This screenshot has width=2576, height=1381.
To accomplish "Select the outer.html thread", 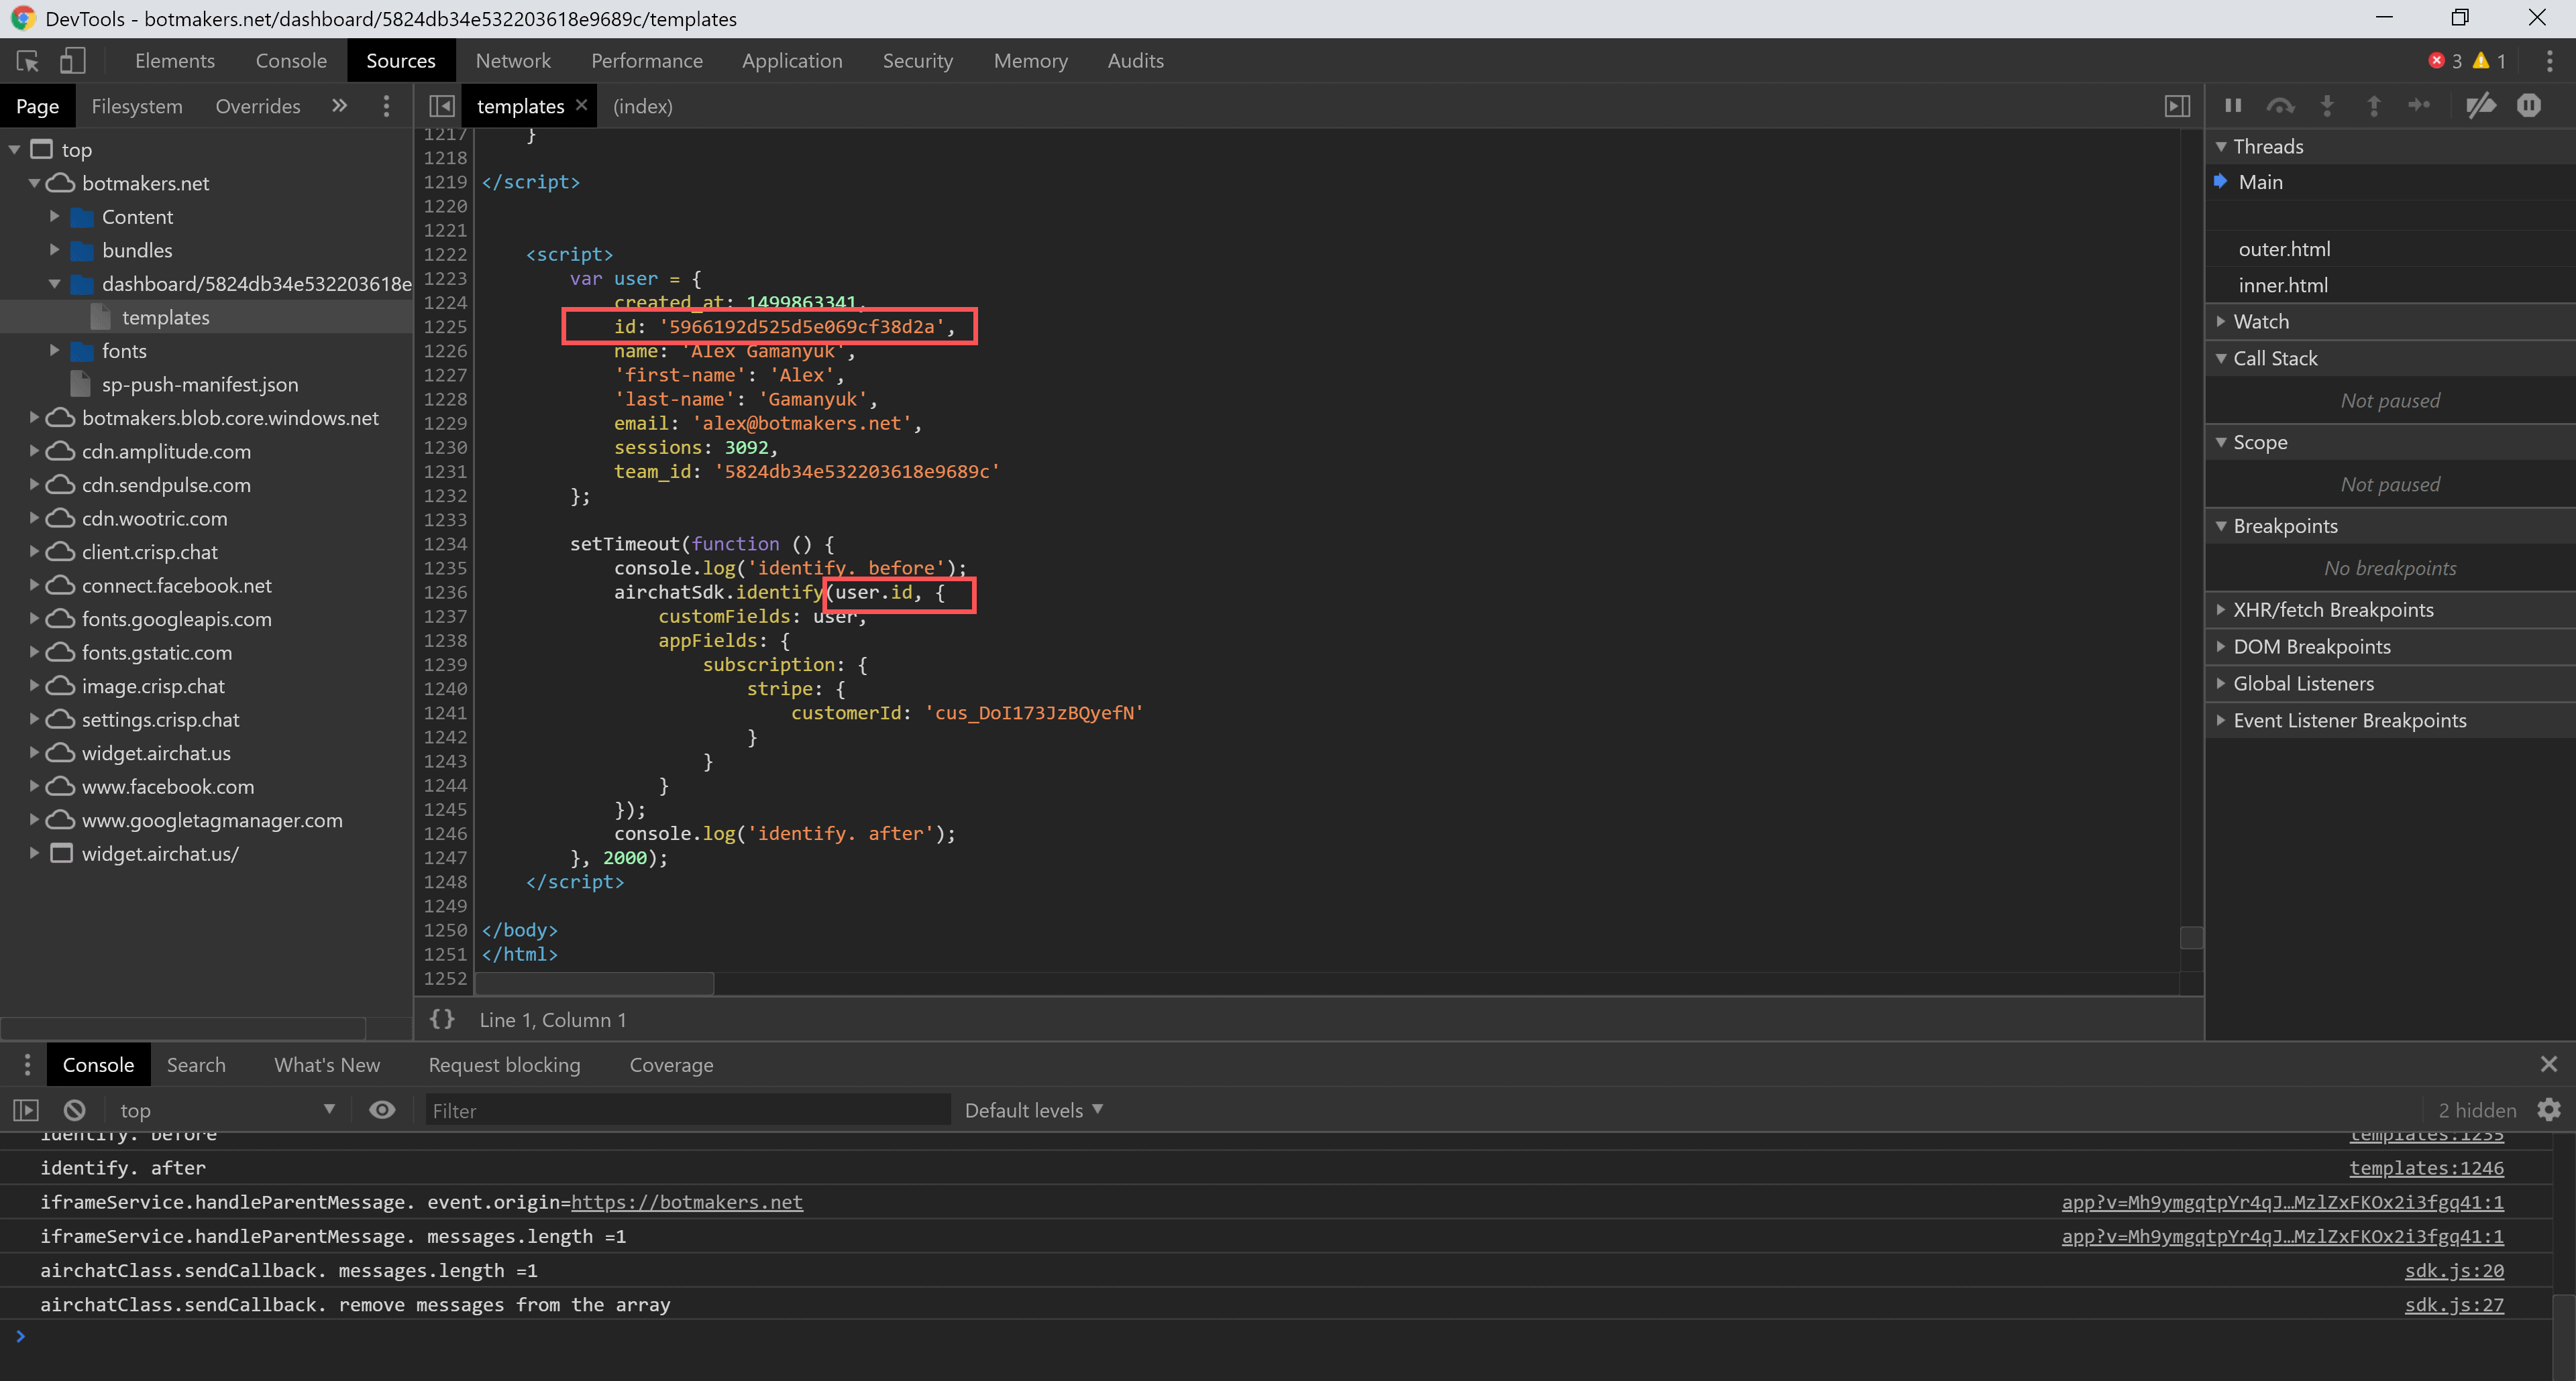I will point(2391,249).
